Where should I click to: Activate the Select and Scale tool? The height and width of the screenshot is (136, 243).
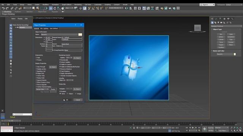click(x=59, y=8)
